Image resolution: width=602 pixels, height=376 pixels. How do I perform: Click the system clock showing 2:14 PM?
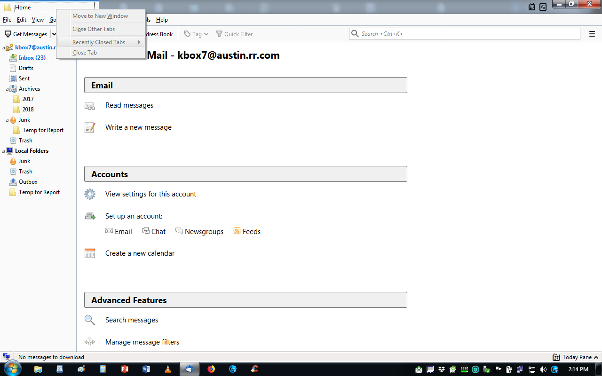[x=578, y=369]
